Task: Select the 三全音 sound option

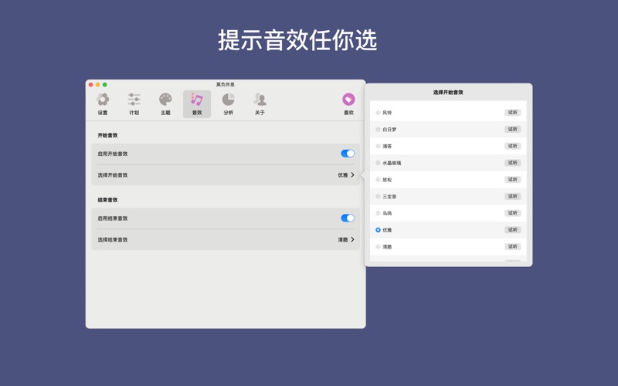Action: click(378, 197)
